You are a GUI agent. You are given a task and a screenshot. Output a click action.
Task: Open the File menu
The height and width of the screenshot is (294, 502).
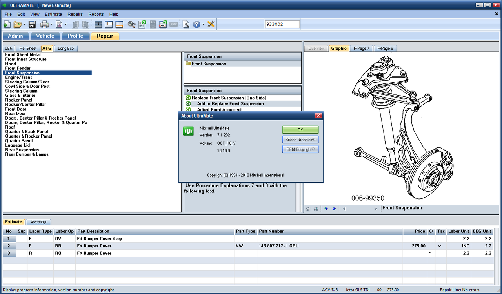tap(8, 14)
